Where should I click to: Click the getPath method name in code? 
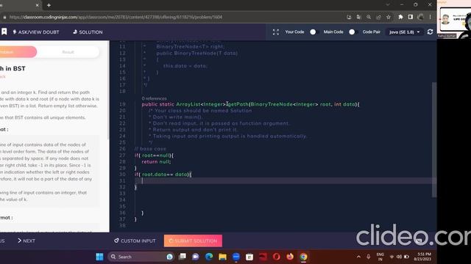(x=238, y=104)
